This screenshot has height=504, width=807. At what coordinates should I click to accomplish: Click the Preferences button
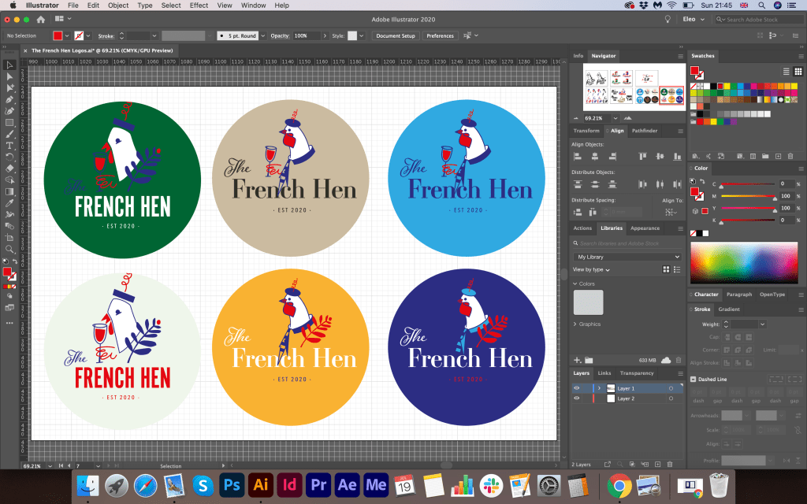click(440, 36)
